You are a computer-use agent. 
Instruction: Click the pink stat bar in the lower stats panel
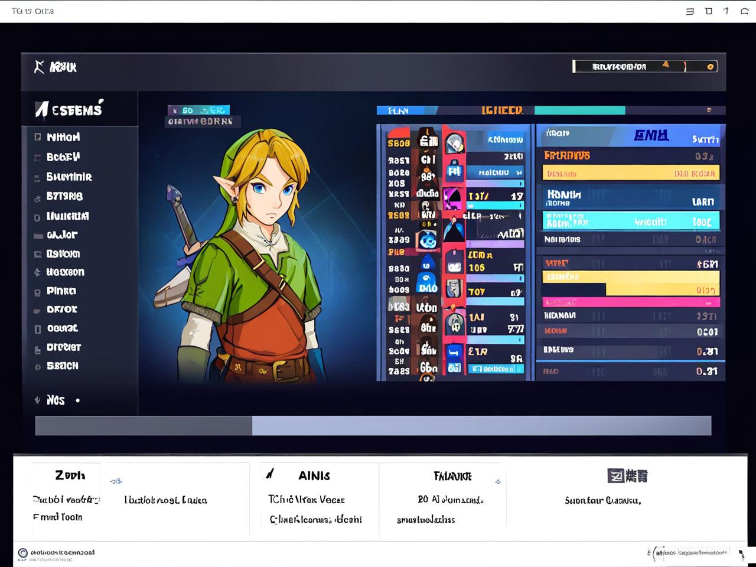(631, 302)
